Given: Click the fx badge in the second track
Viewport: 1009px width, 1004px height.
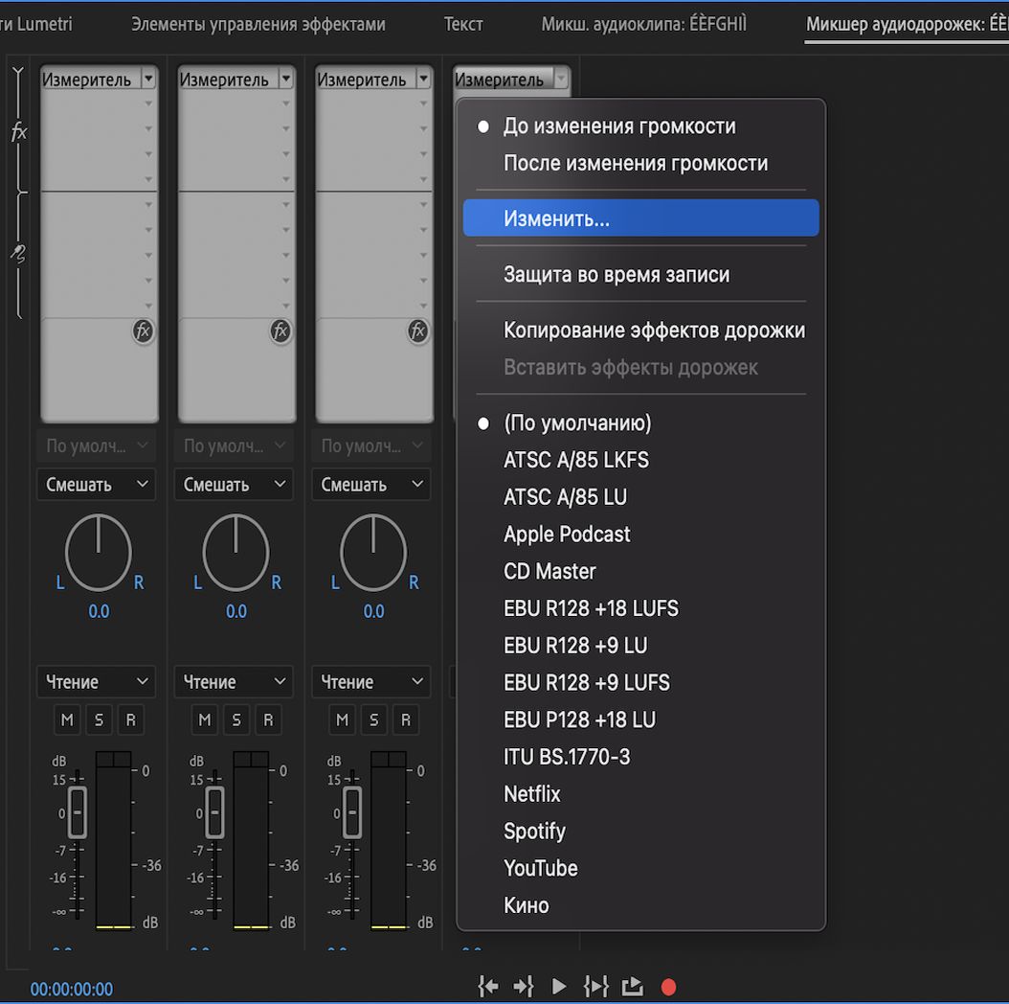Looking at the screenshot, I should [x=280, y=331].
